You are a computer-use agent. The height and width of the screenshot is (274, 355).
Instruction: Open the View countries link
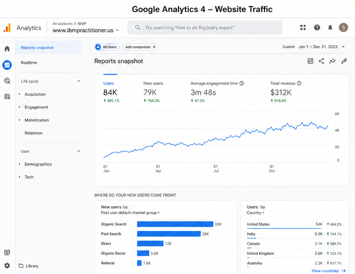point(328,271)
